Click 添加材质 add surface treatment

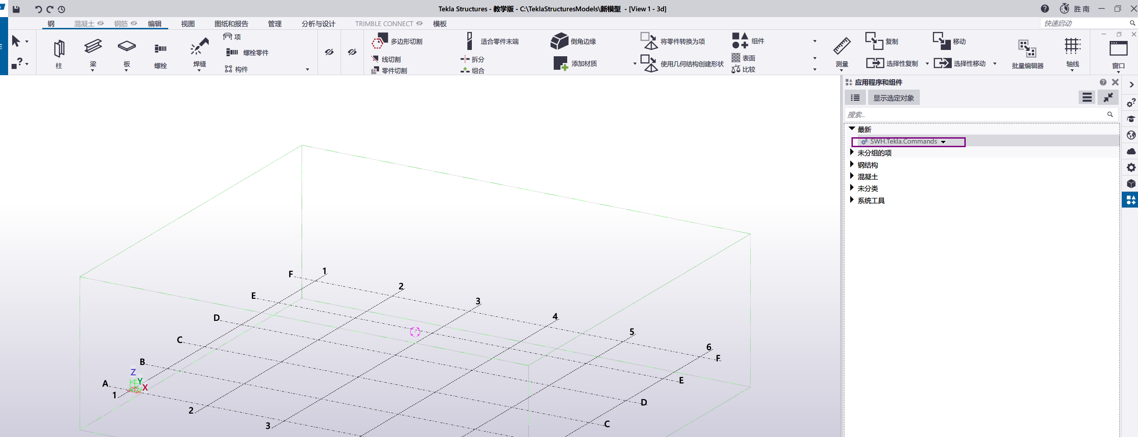click(x=575, y=63)
